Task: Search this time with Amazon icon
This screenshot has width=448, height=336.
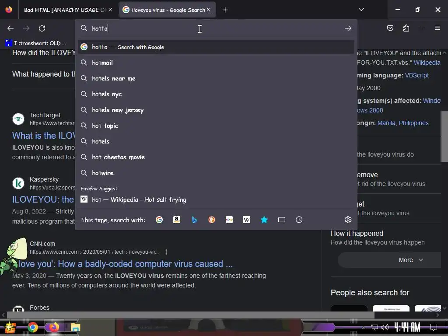Action: (177, 220)
